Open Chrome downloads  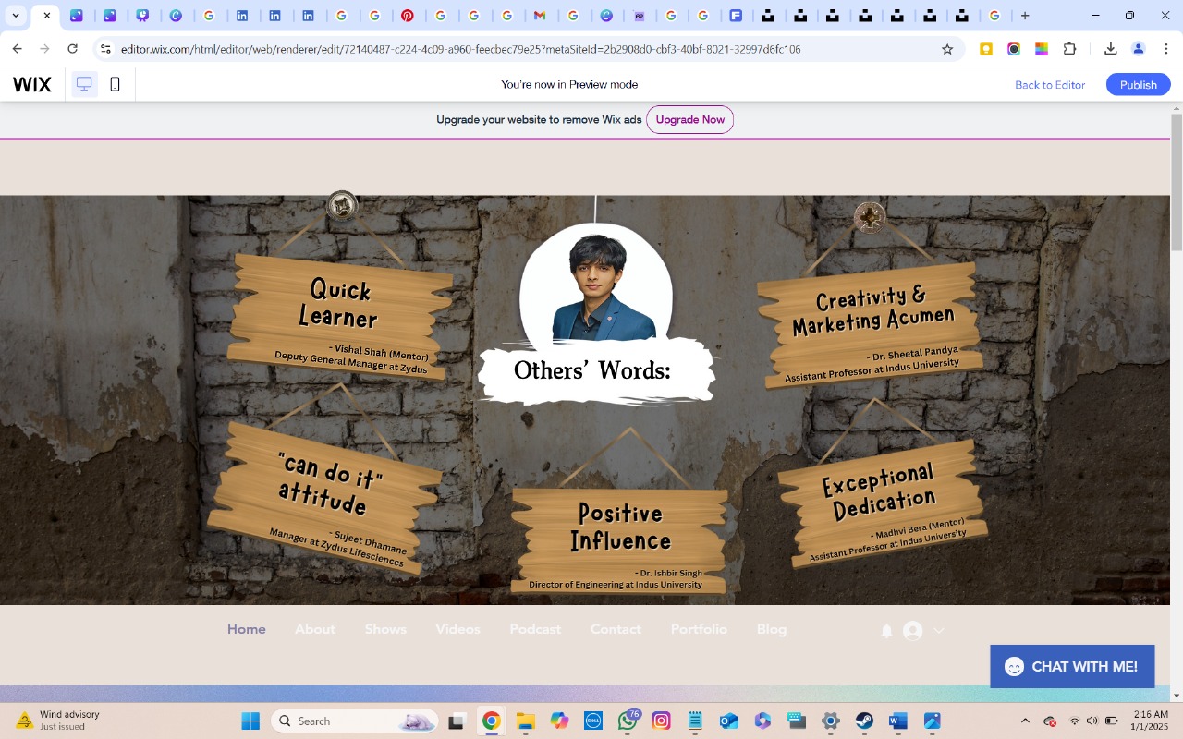[x=1111, y=49]
